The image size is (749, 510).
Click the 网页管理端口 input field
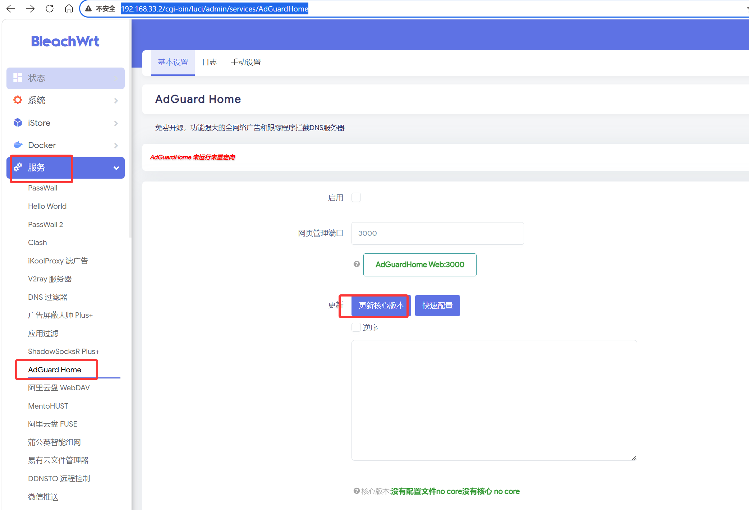[437, 233]
